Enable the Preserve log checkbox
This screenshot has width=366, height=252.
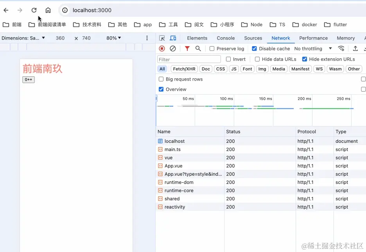point(212,49)
